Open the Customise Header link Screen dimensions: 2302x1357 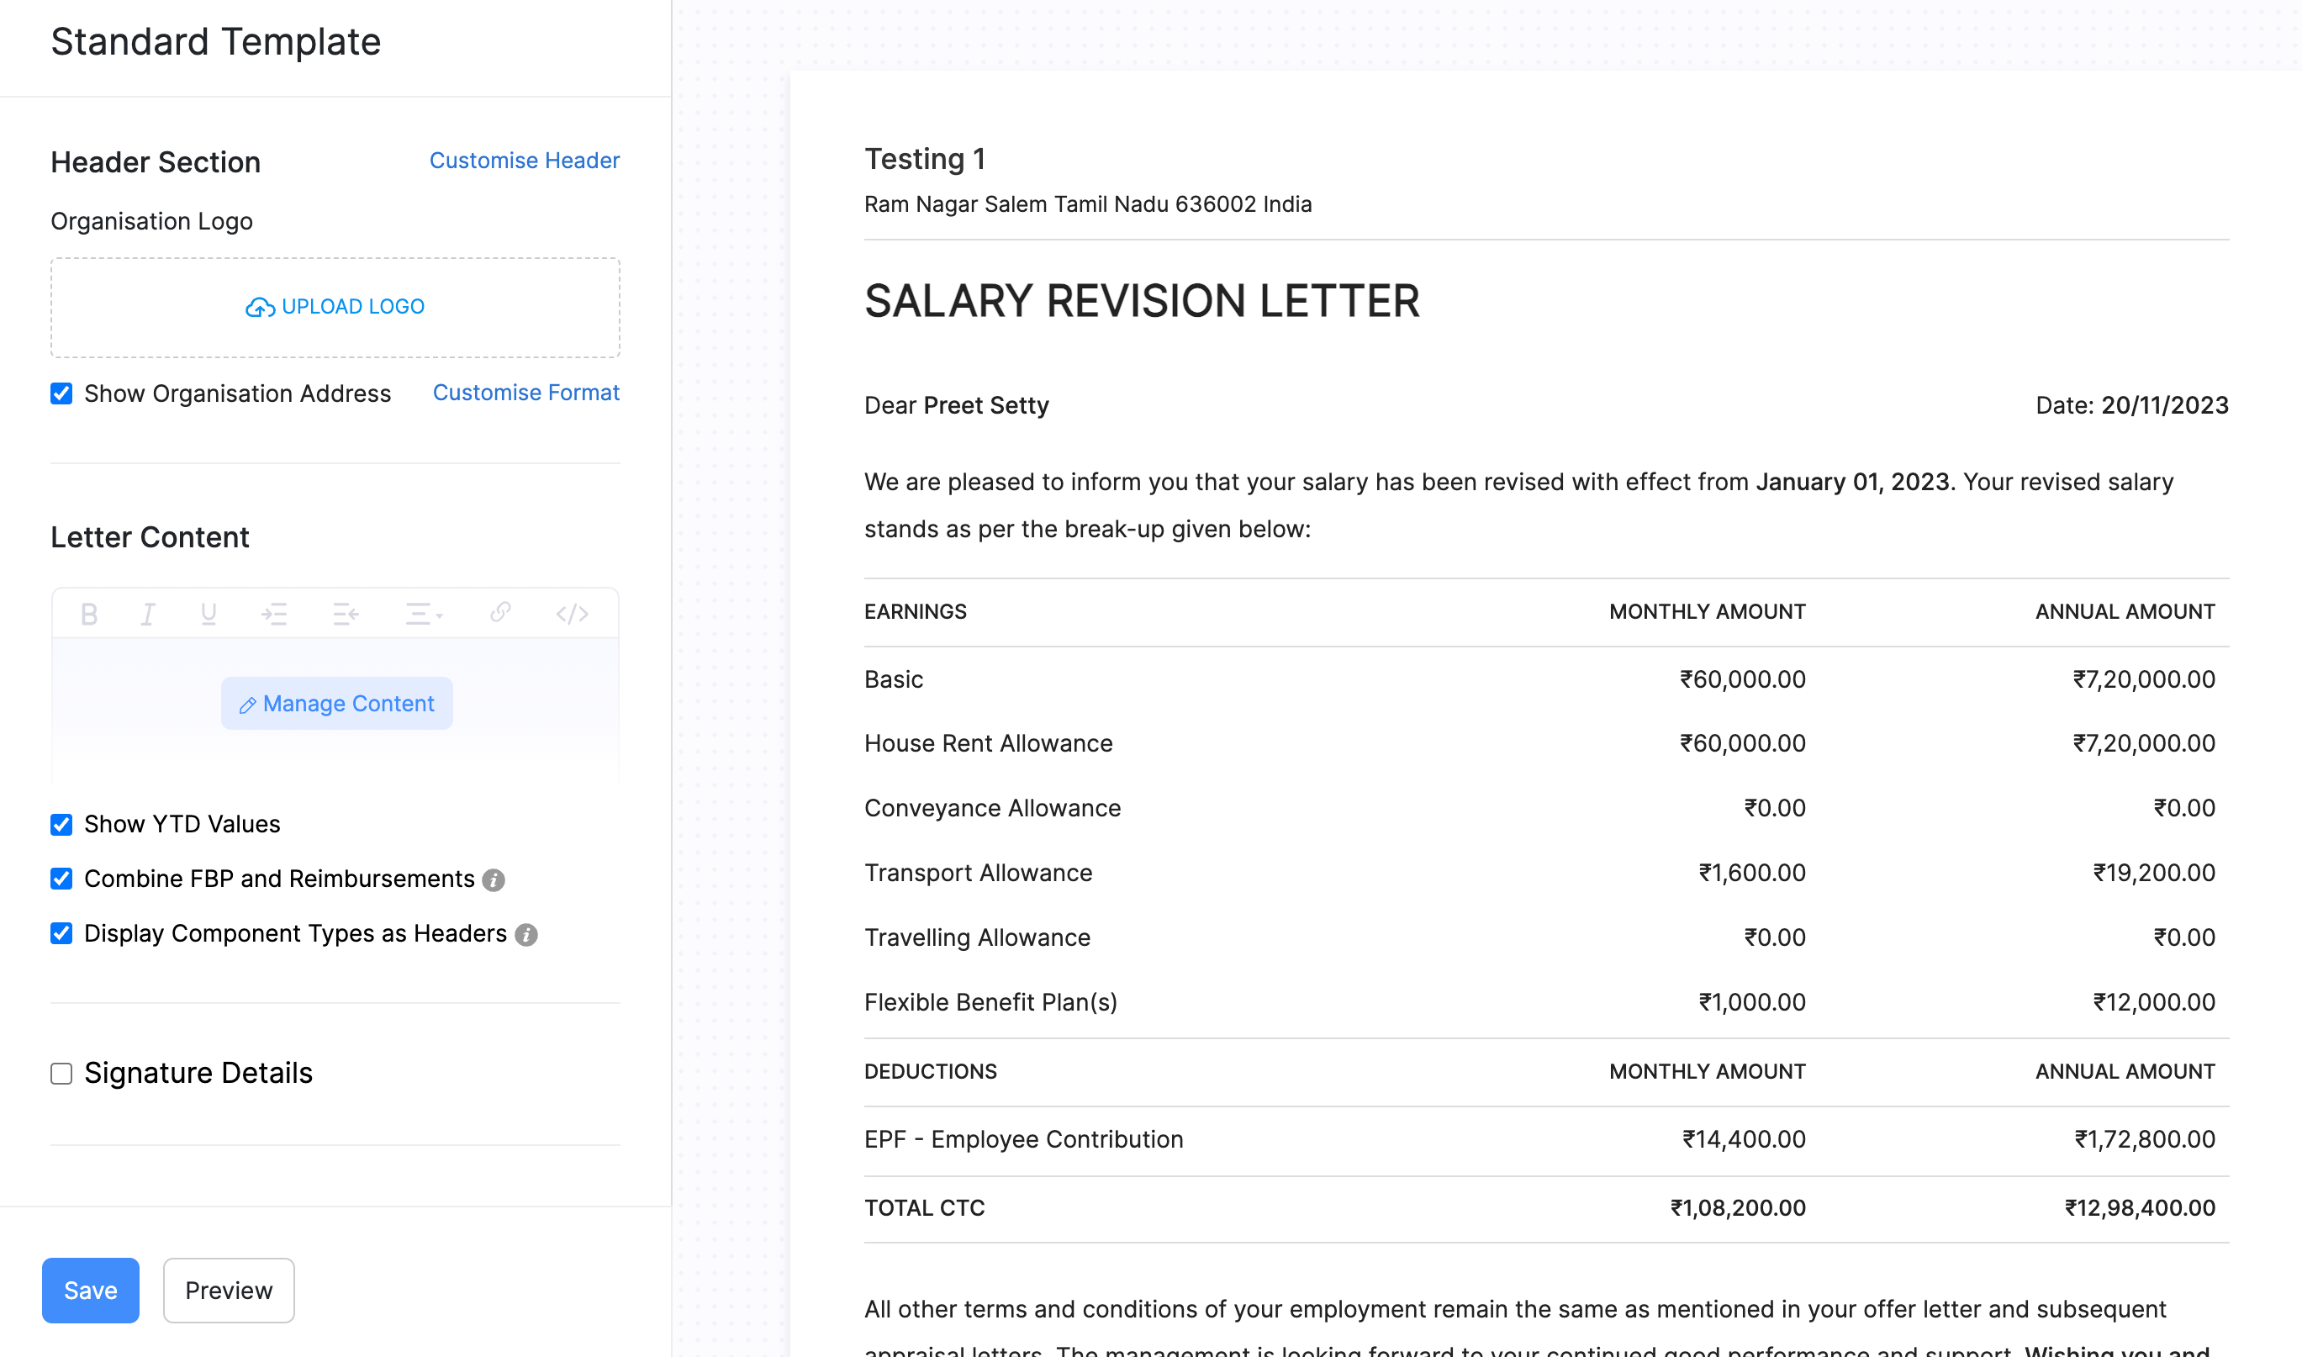coord(524,161)
